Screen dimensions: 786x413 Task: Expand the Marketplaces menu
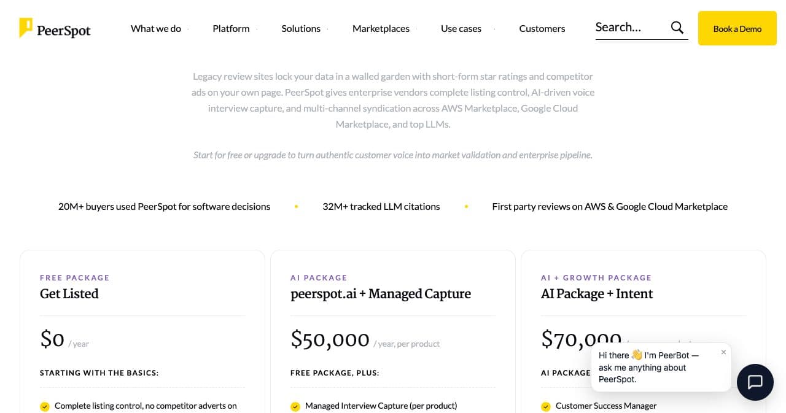pos(381,28)
